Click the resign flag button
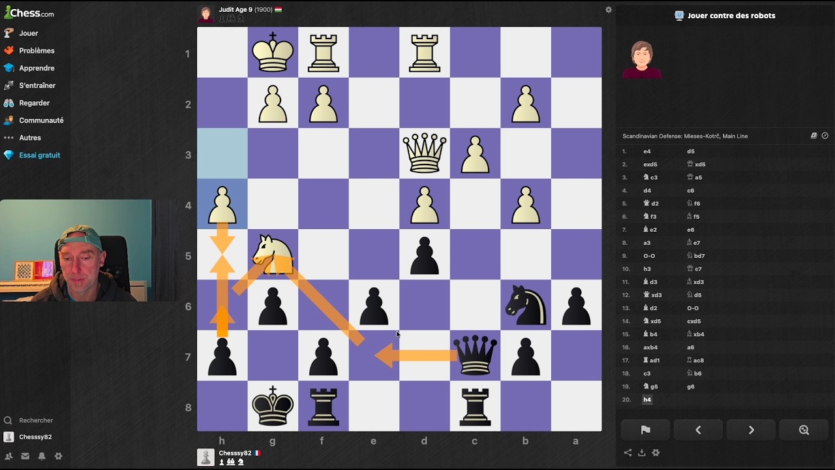The image size is (835, 470). tap(645, 430)
